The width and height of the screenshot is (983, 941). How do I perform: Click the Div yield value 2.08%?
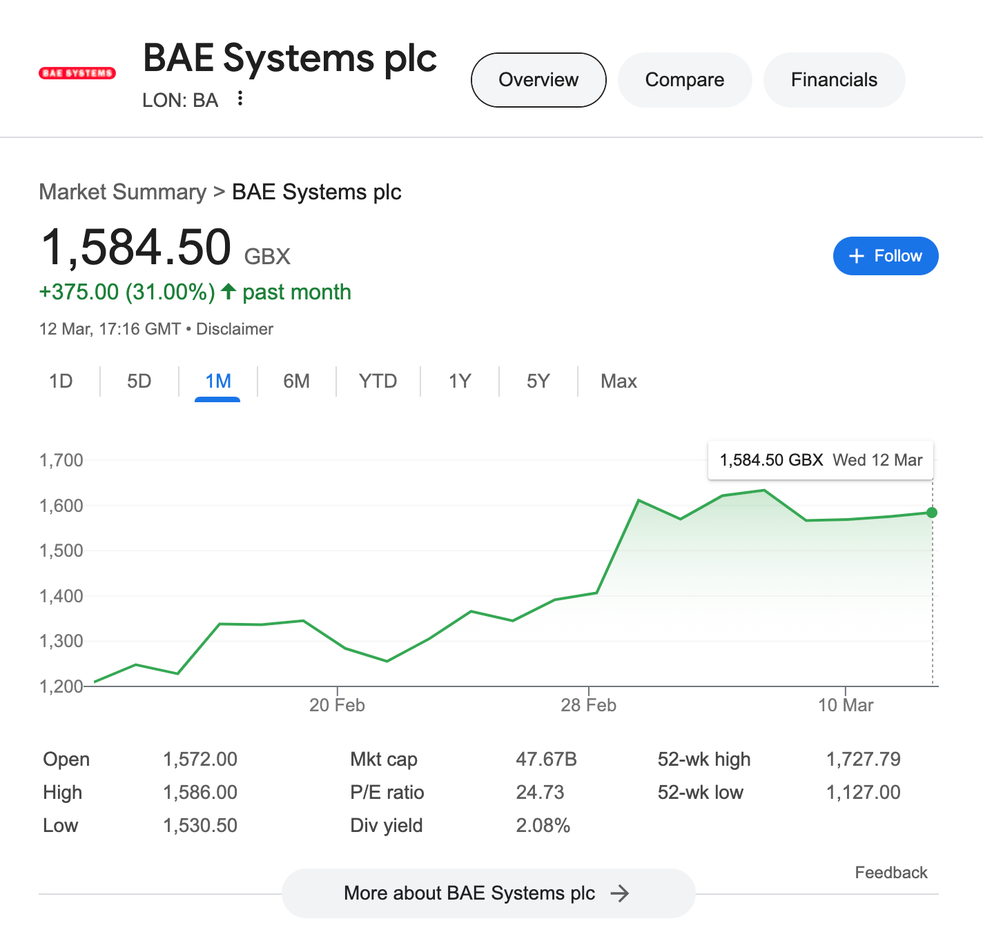543,826
